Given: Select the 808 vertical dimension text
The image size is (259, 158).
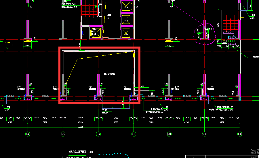Looking at the screenshot, I should [x=80, y=45].
